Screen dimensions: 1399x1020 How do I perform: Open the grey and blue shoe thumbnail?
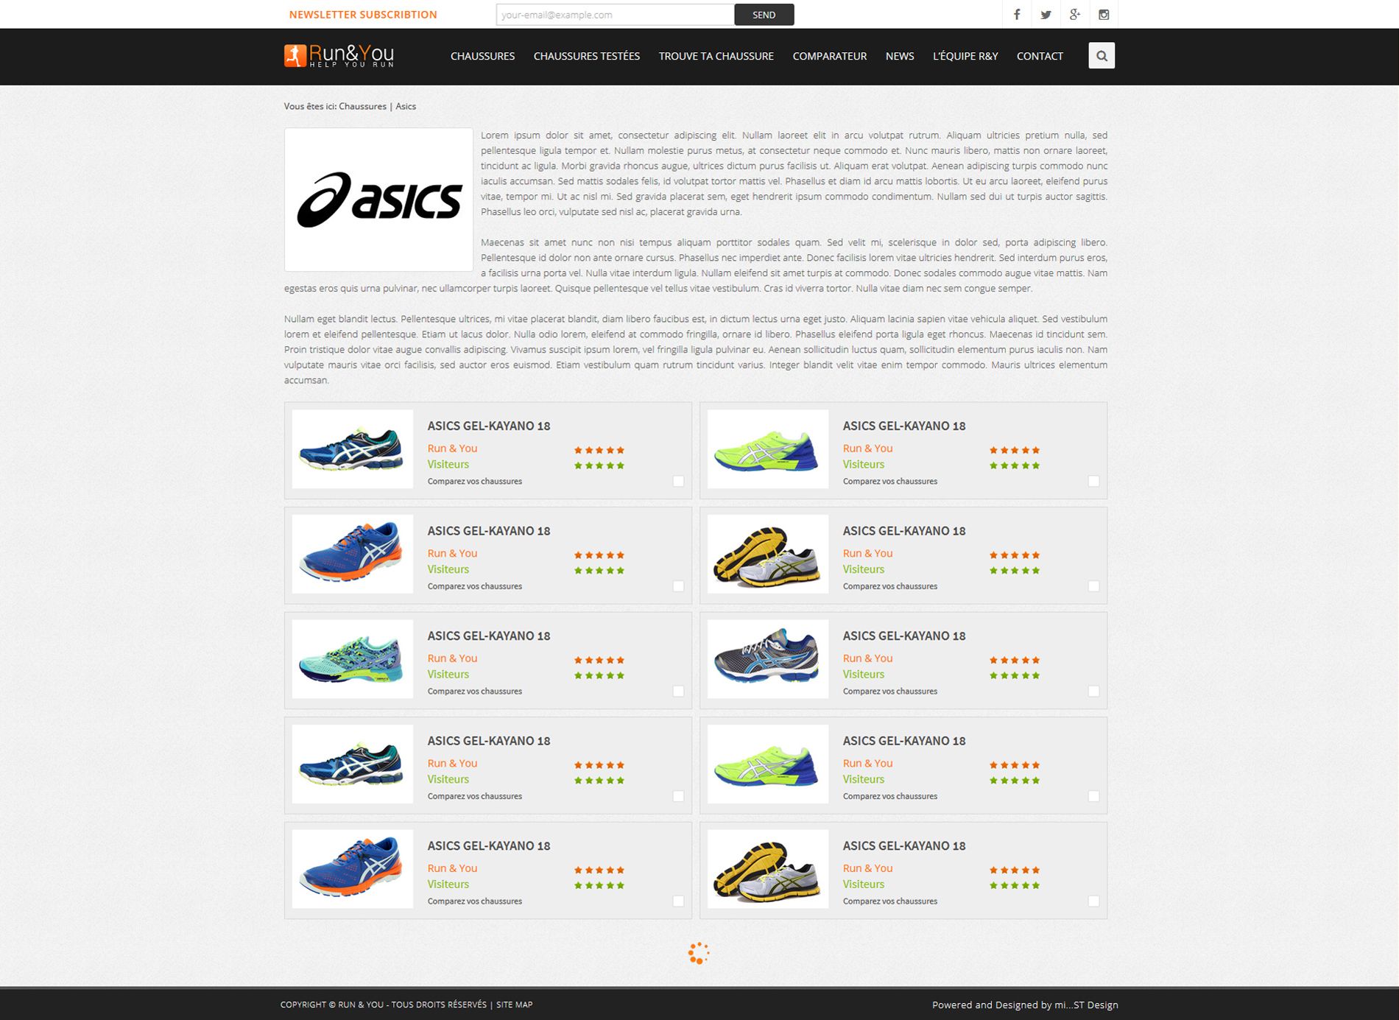pos(767,659)
